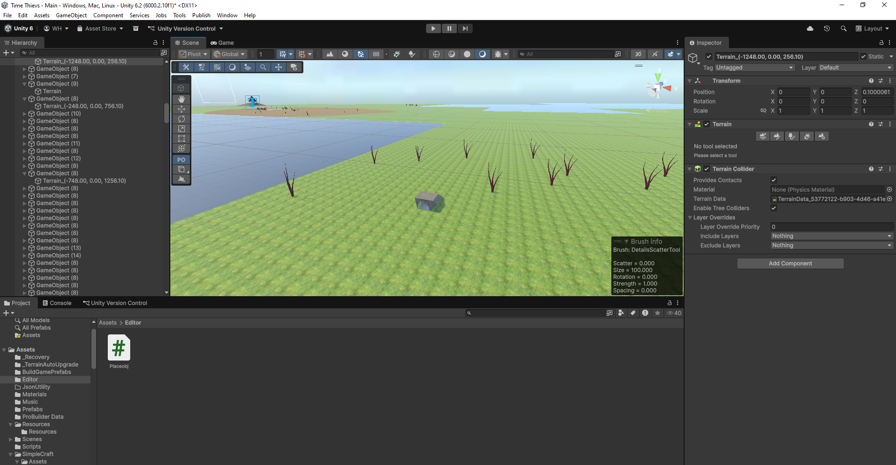This screenshot has height=465, width=896.
Task: Select the Rect tool in Scene toolbar
Action: coord(182,139)
